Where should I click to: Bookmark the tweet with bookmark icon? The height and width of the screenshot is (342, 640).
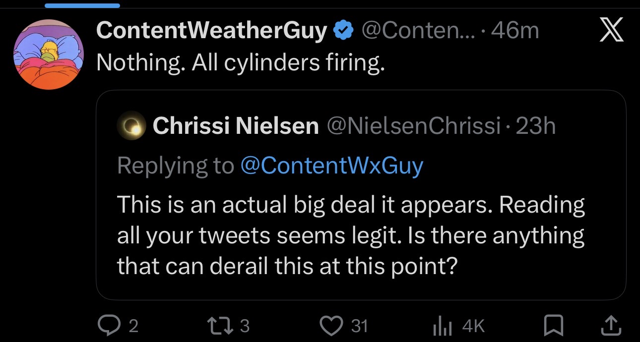551,325
